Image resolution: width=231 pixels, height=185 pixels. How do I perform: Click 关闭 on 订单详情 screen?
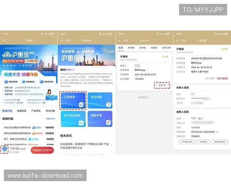point(184,40)
